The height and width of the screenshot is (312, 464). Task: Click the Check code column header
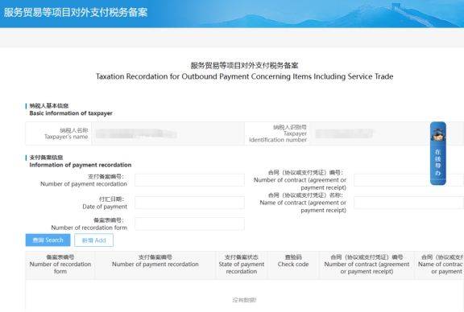coord(293,265)
